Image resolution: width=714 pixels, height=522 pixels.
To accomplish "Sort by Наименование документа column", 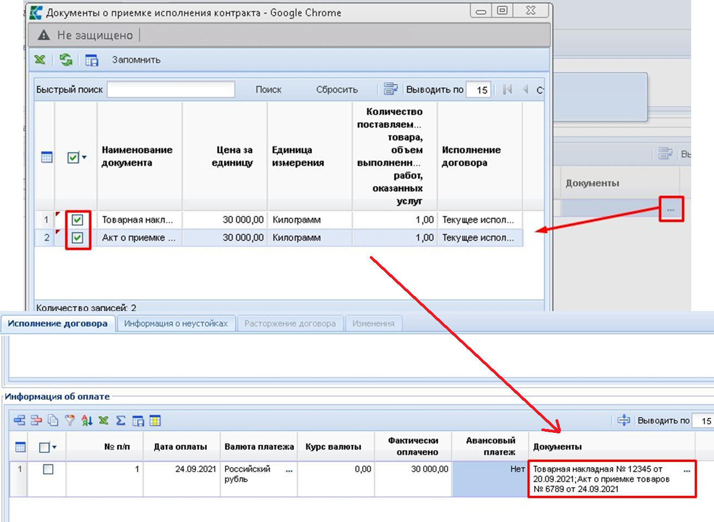I will 139,156.
